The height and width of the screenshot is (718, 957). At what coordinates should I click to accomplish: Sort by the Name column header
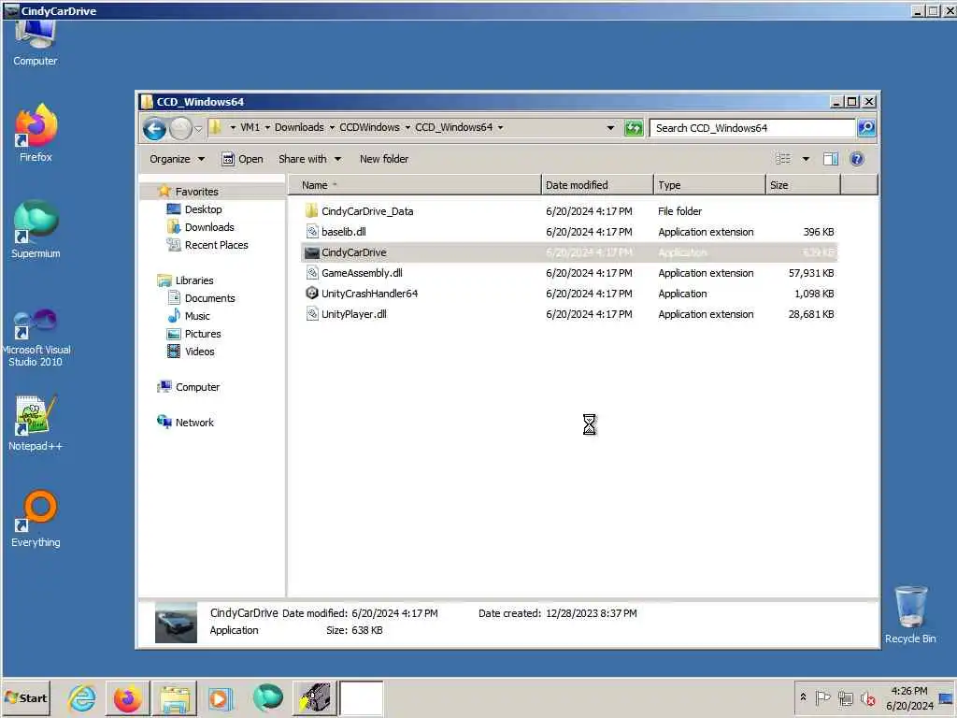[414, 185]
